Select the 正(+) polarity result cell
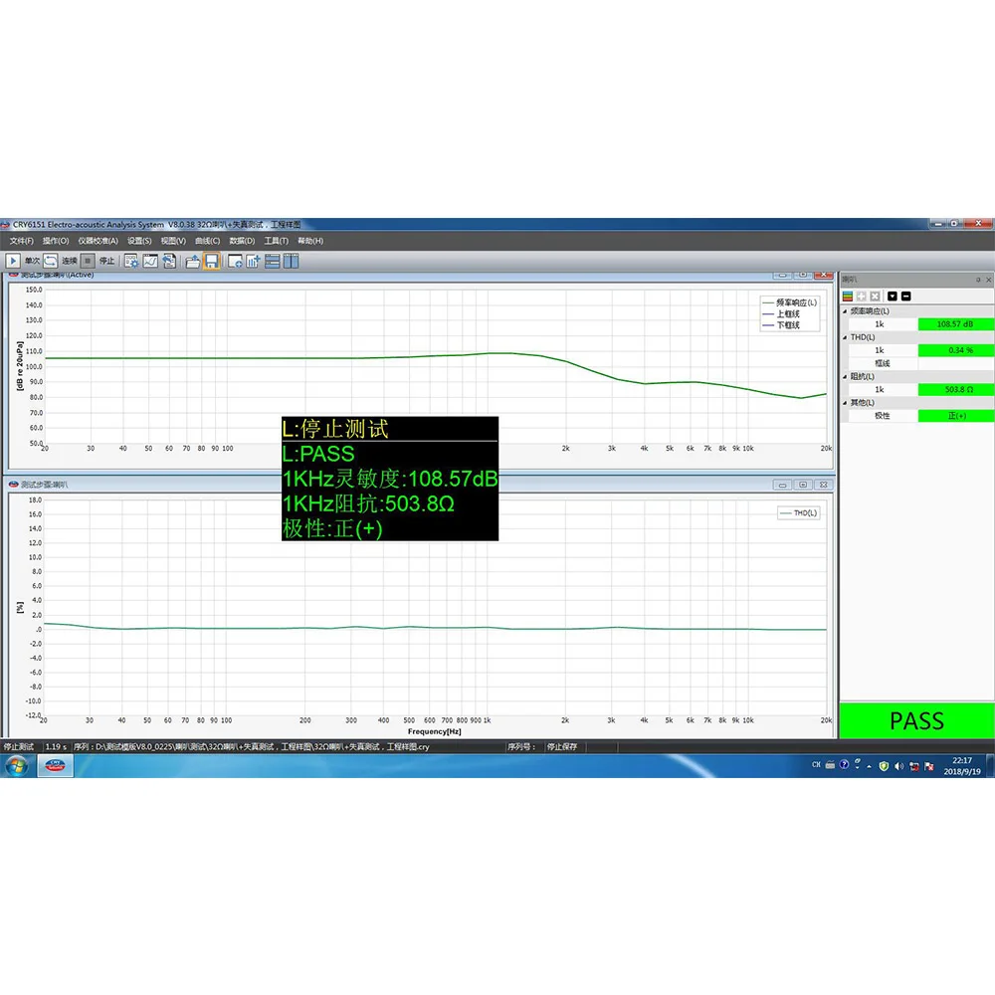995x995 pixels. (x=955, y=416)
